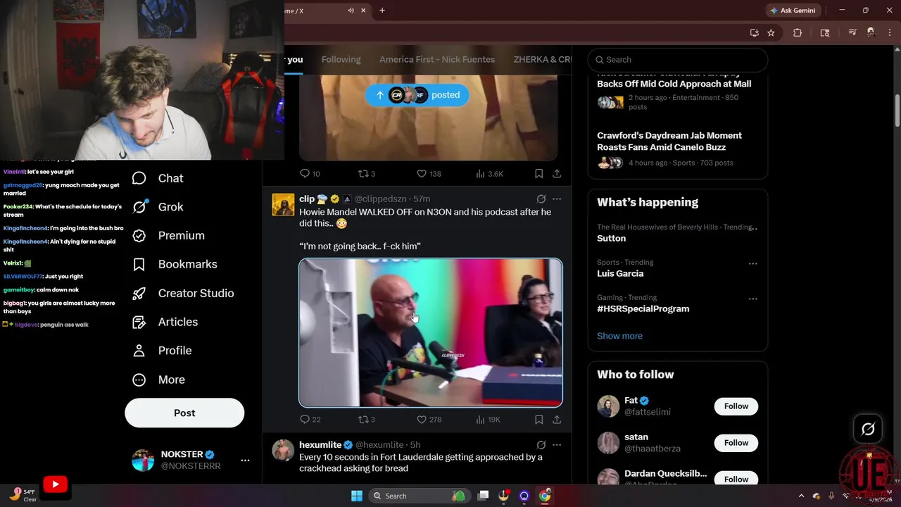Open the Sutton trending topic
This screenshot has height=507, width=901.
tap(611, 238)
